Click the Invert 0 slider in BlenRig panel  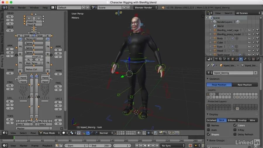[34, 56]
